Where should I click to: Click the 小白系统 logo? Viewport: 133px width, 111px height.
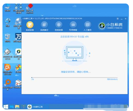coord(111,26)
